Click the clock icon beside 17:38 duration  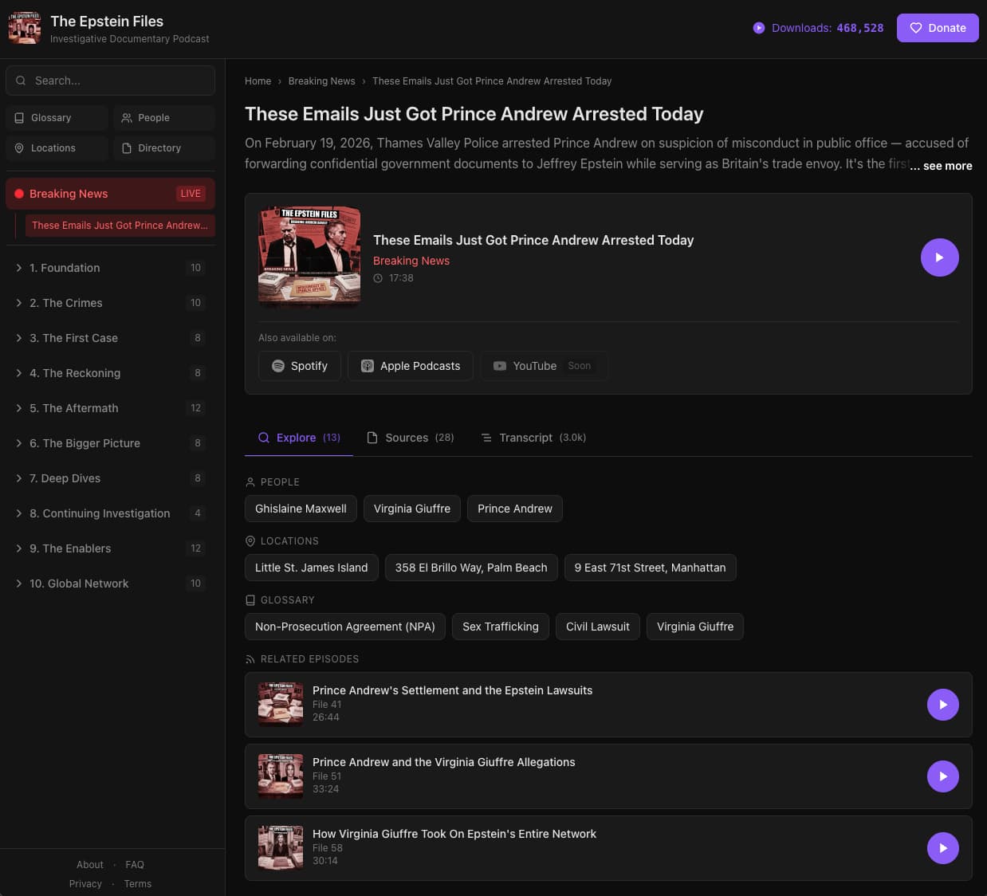point(379,278)
